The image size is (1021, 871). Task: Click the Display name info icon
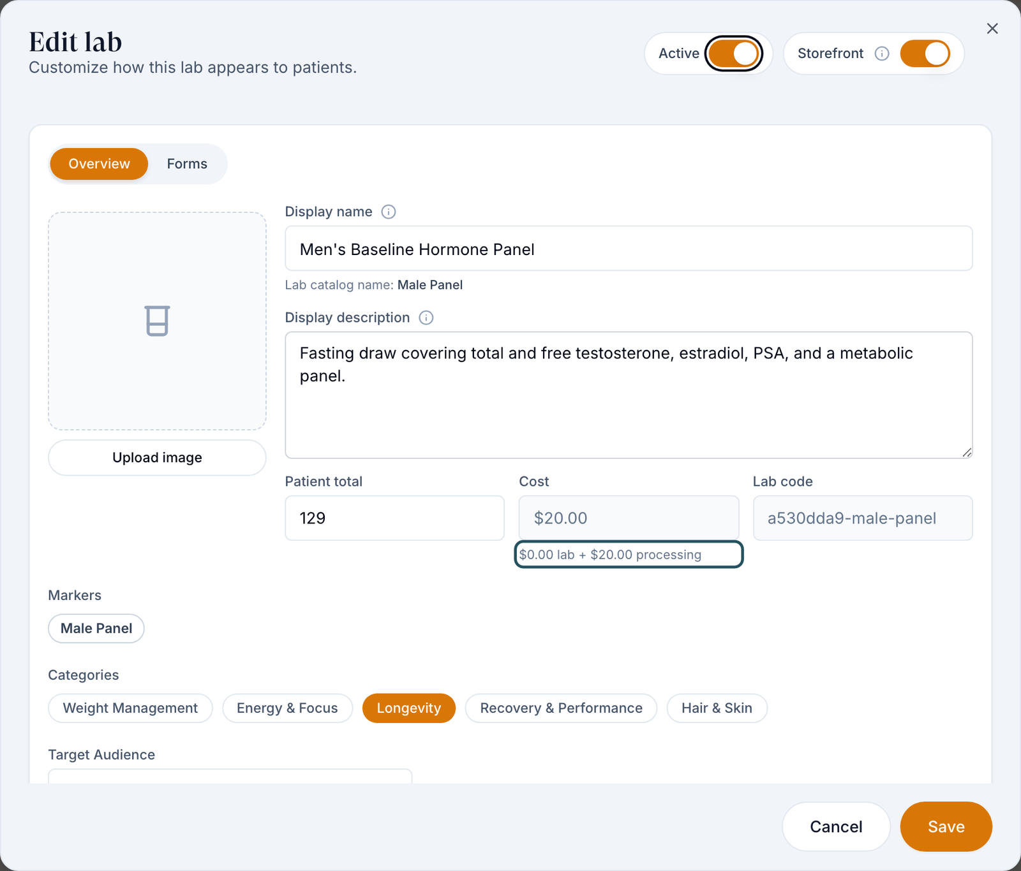click(389, 212)
